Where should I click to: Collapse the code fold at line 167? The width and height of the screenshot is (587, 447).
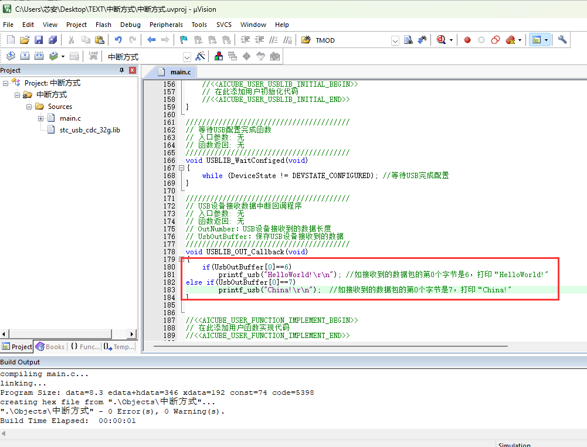coord(181,168)
